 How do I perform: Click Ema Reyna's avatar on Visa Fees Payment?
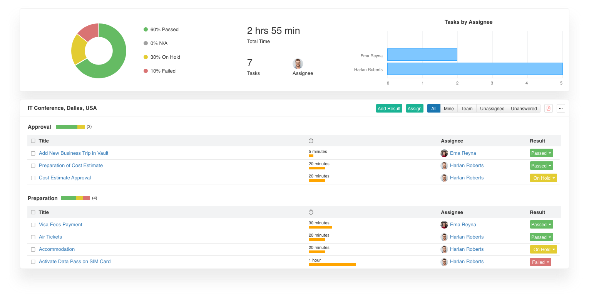click(x=444, y=225)
